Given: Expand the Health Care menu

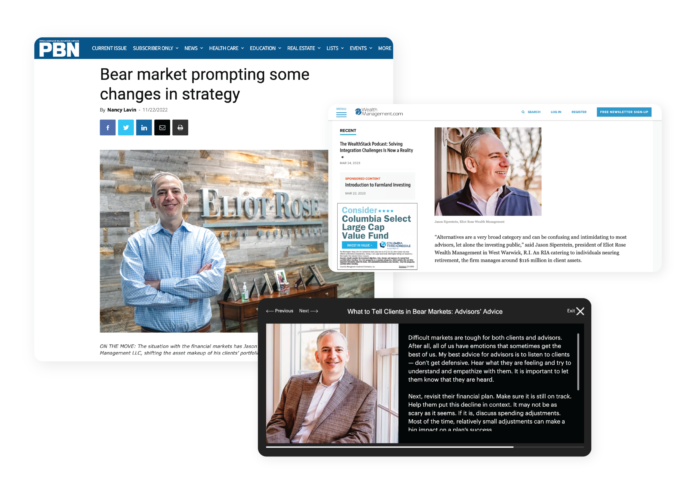Looking at the screenshot, I should (226, 48).
